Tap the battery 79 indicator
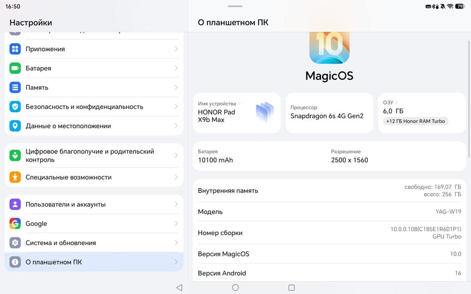The width and height of the screenshot is (471, 294). (x=460, y=6)
